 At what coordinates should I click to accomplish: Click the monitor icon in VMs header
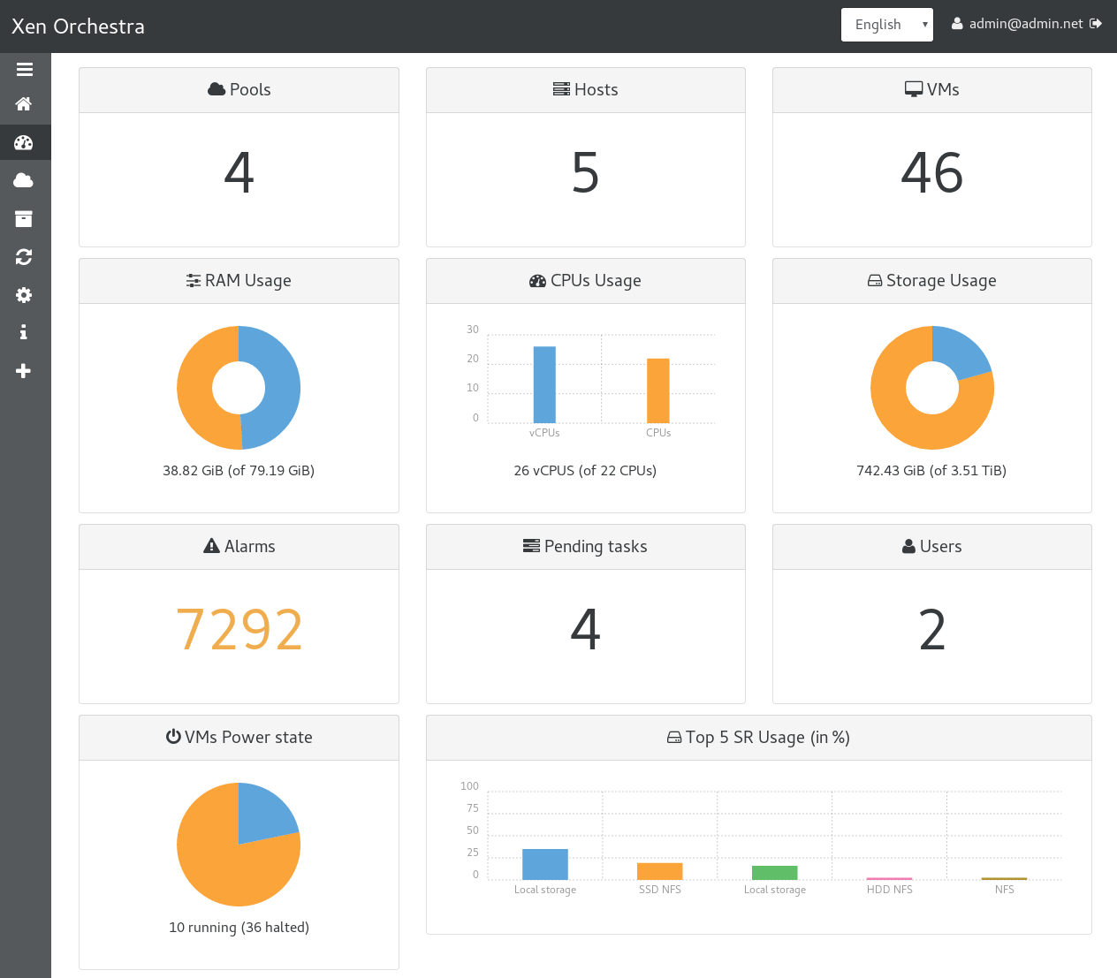click(914, 89)
